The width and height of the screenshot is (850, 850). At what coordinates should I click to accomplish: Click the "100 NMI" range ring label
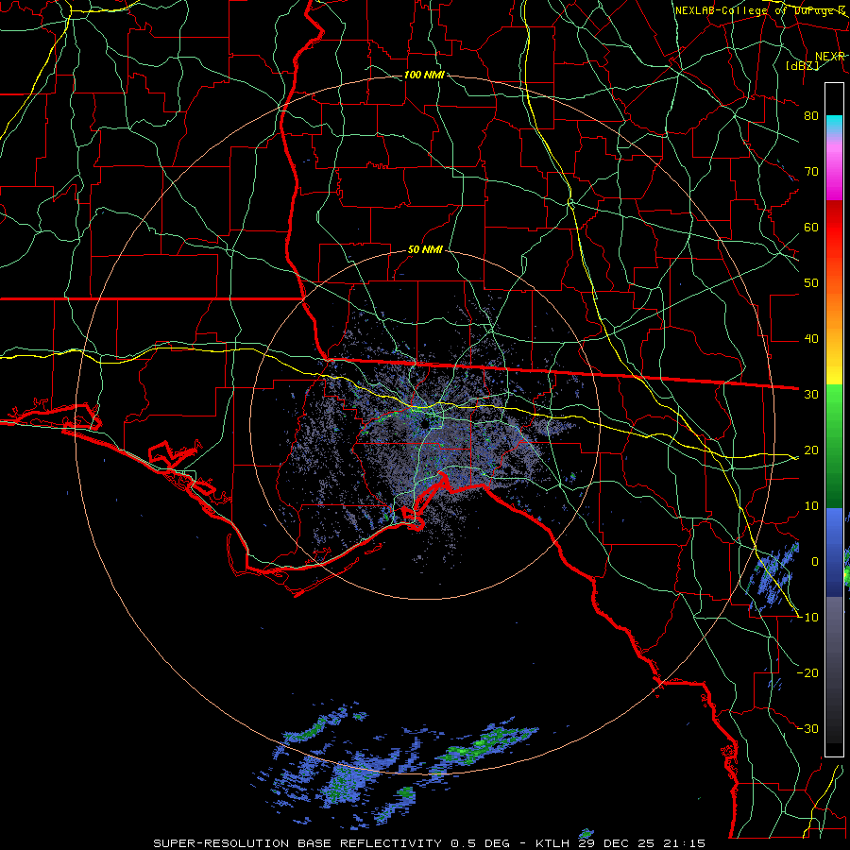pyautogui.click(x=424, y=75)
